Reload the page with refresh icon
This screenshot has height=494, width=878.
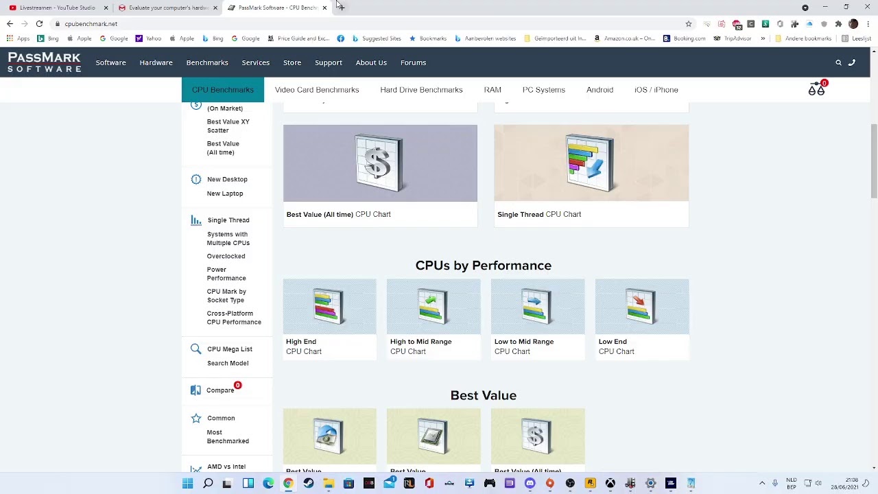(x=39, y=24)
